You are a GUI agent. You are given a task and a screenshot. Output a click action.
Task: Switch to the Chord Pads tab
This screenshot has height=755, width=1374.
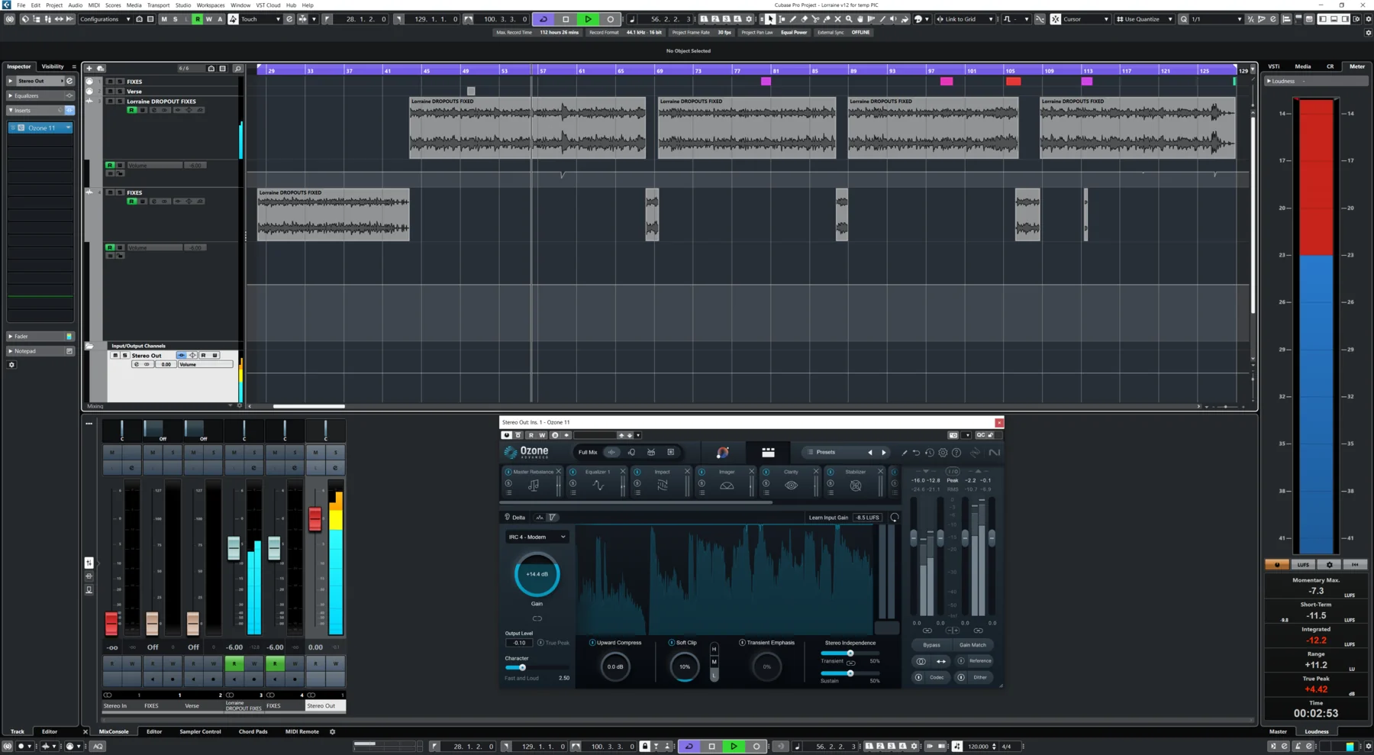tap(253, 731)
